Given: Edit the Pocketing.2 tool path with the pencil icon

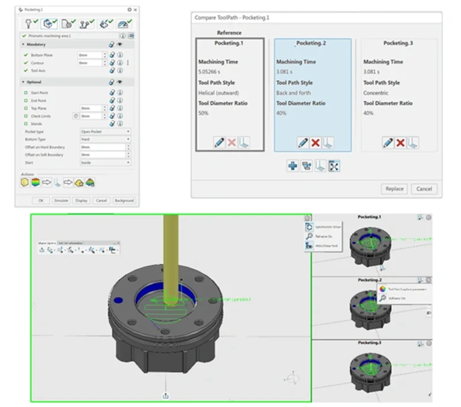Looking at the screenshot, I should tap(303, 142).
